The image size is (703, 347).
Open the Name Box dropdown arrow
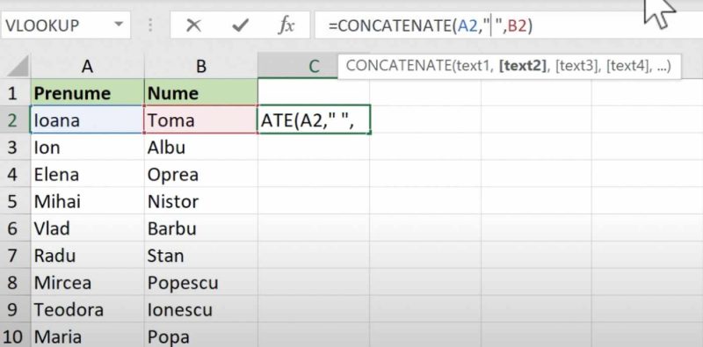pyautogui.click(x=119, y=25)
